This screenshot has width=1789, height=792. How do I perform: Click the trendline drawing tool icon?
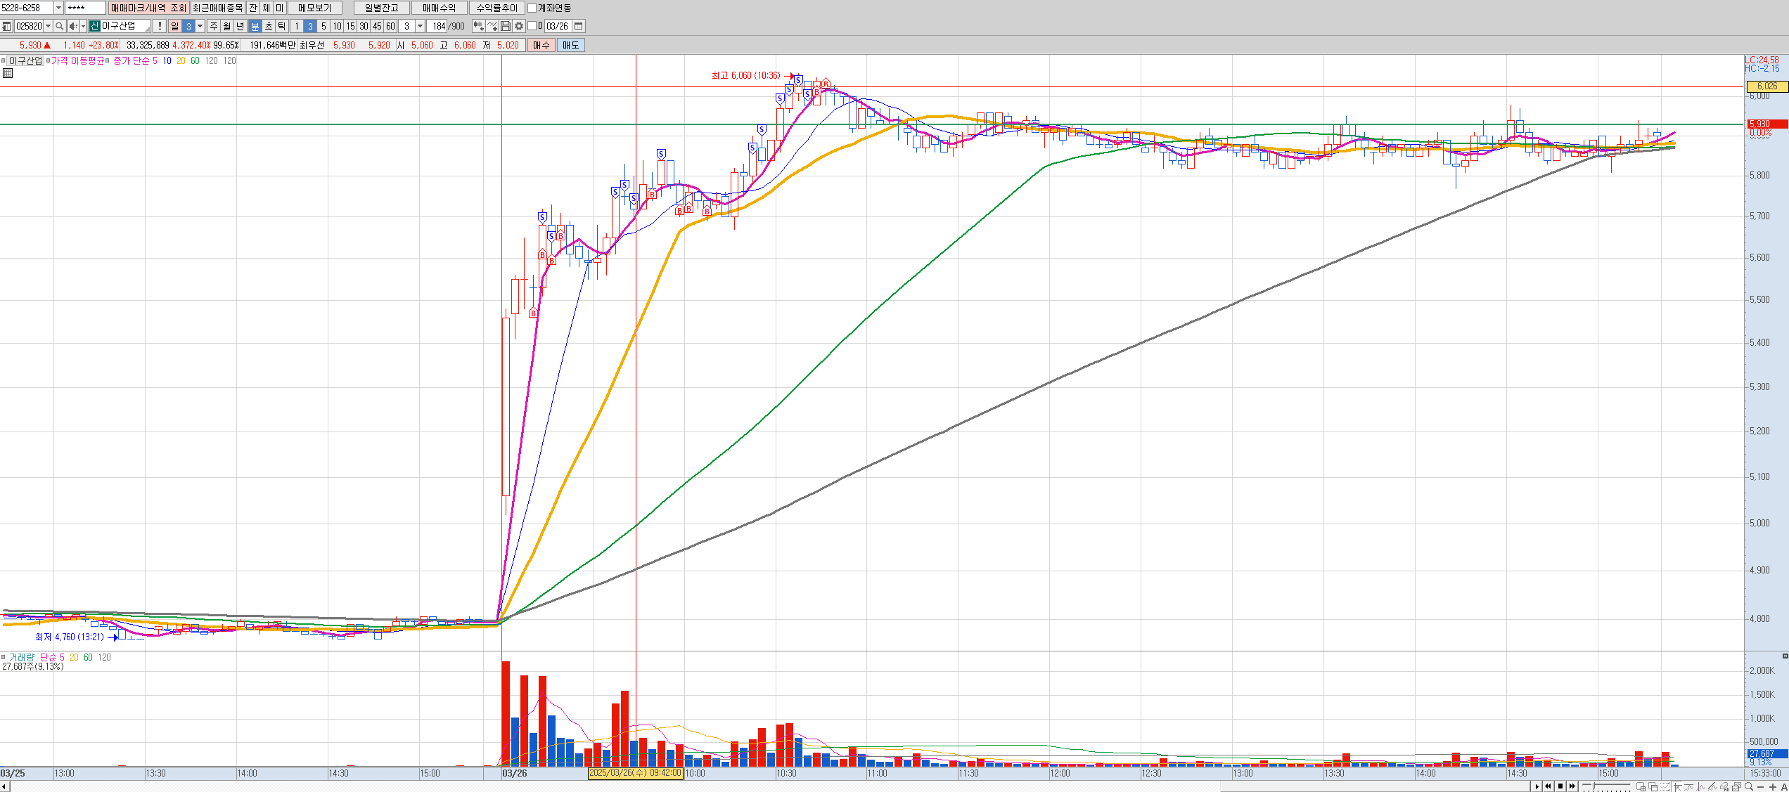point(1712,786)
